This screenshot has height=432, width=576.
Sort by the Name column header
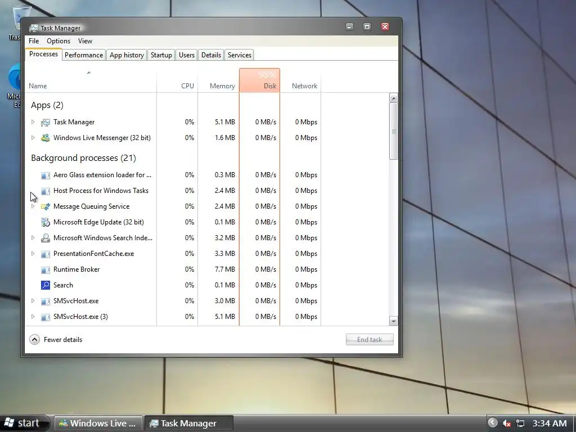pyautogui.click(x=91, y=80)
